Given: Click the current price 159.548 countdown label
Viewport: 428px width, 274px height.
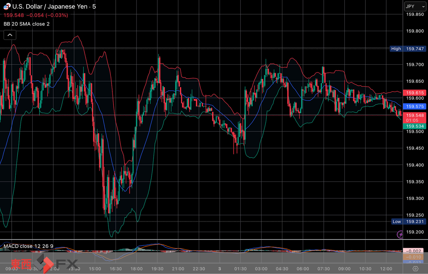Looking at the screenshot, I should [414, 117].
